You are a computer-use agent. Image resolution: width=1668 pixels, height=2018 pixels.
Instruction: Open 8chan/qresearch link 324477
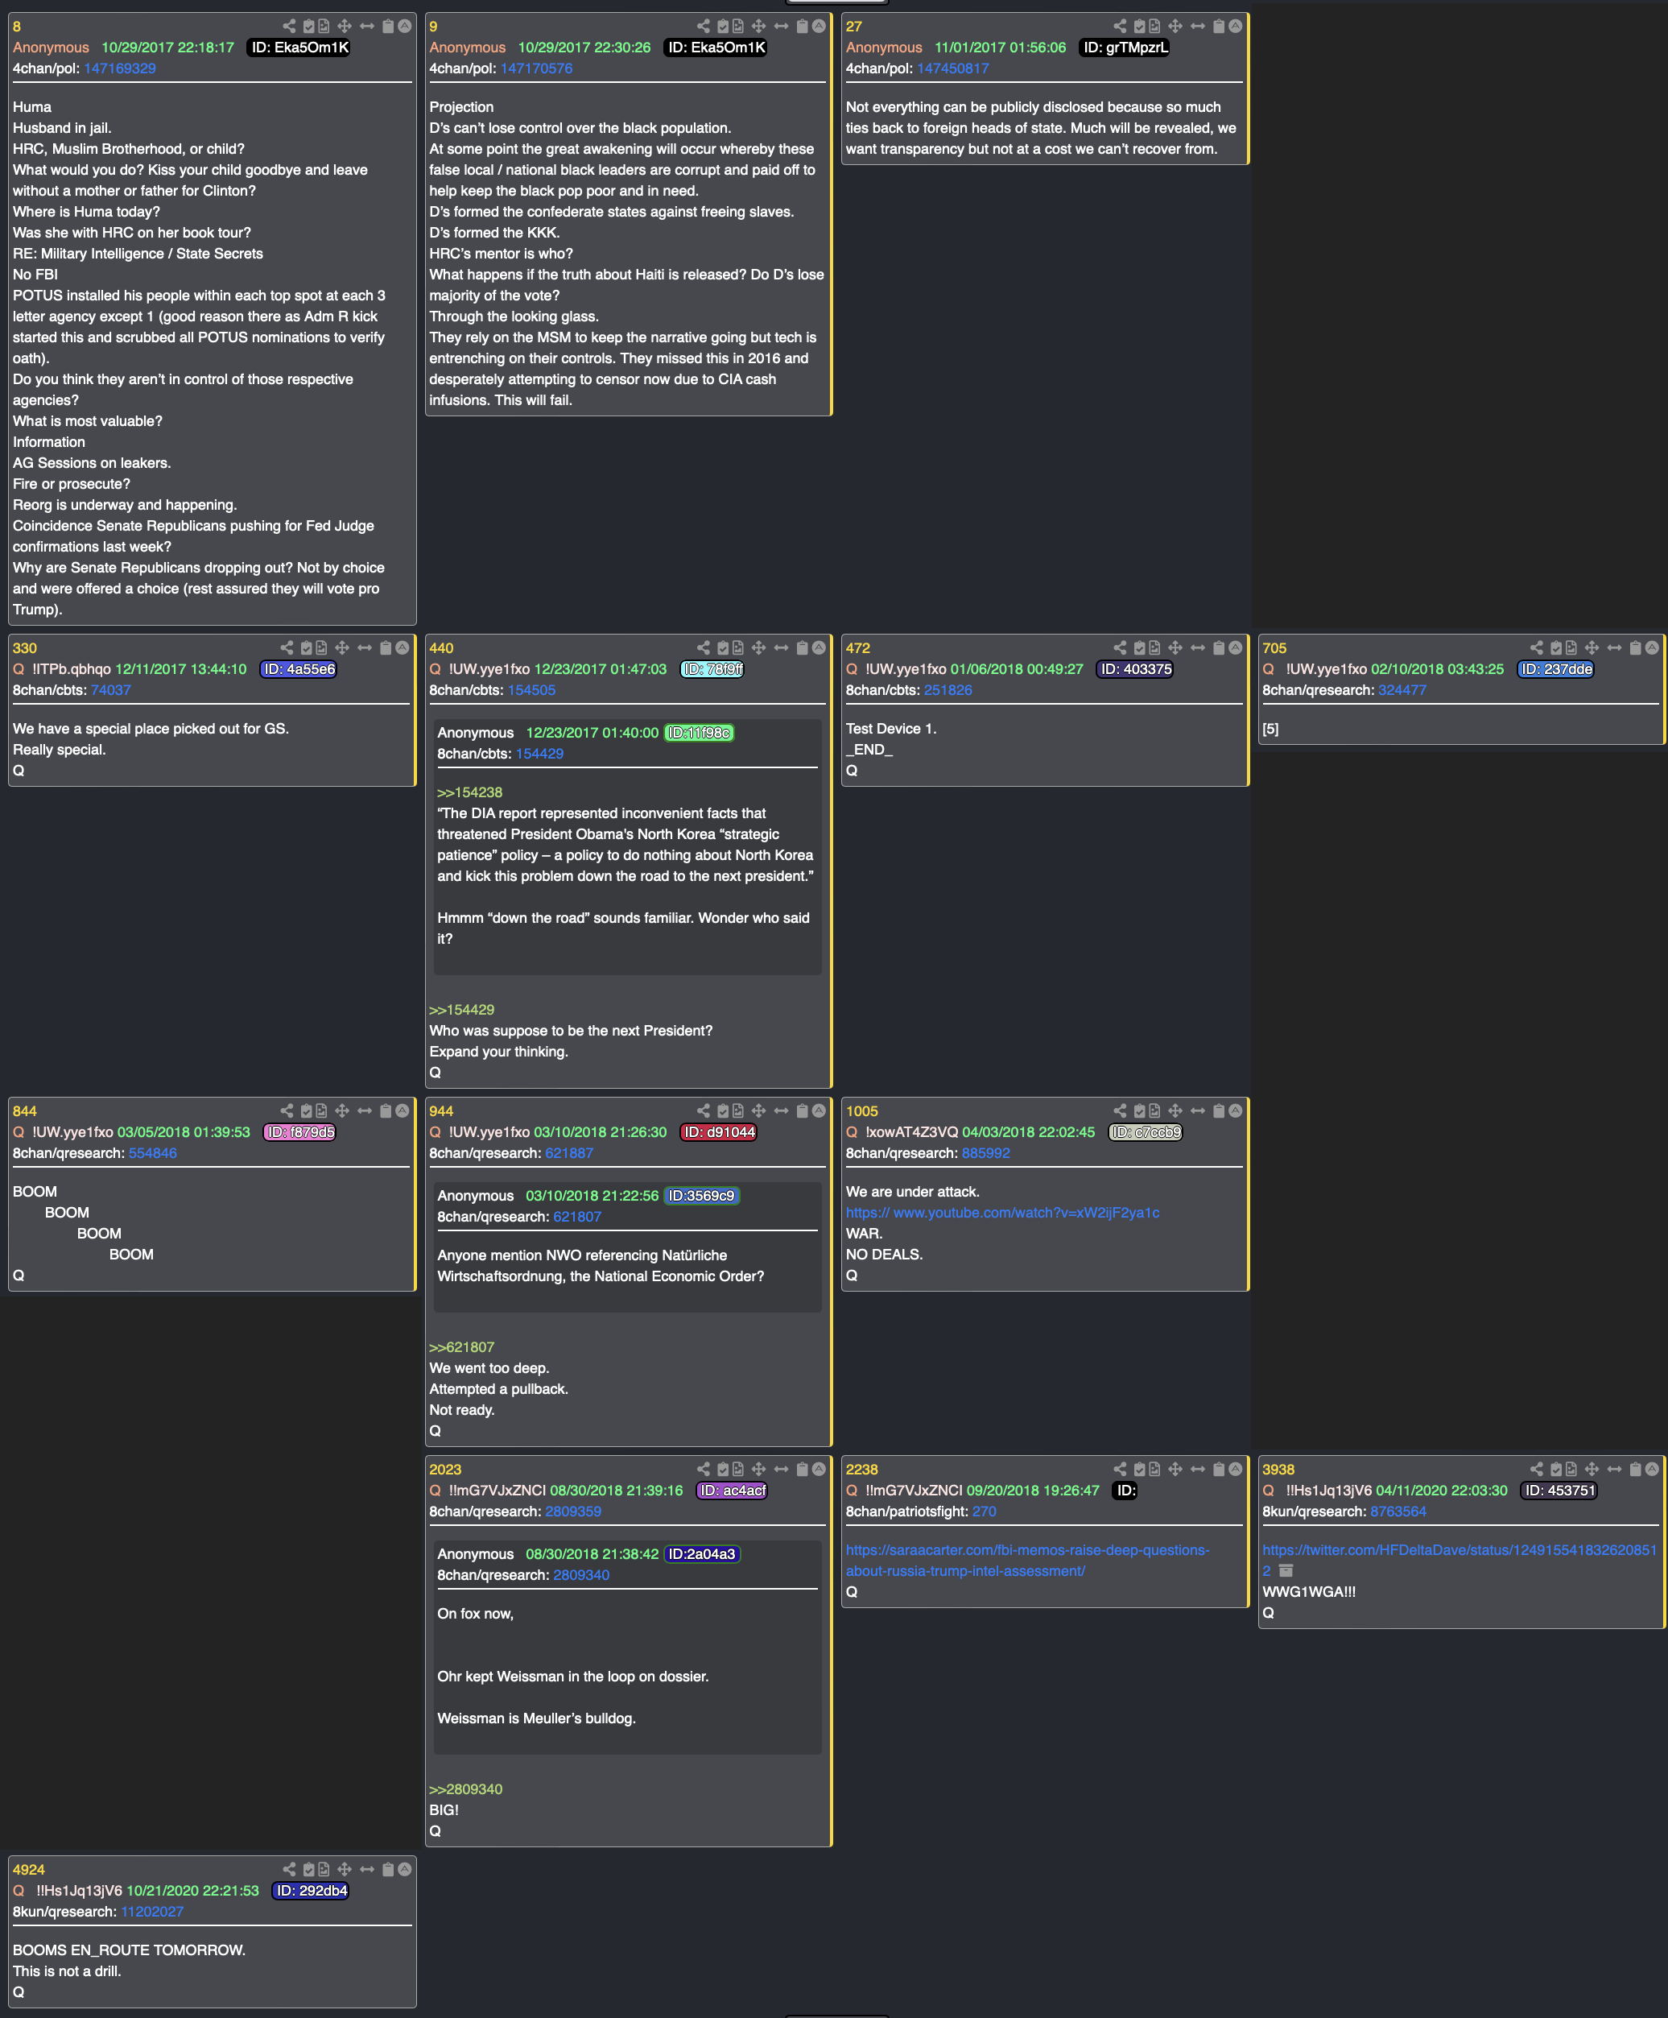tap(1402, 690)
